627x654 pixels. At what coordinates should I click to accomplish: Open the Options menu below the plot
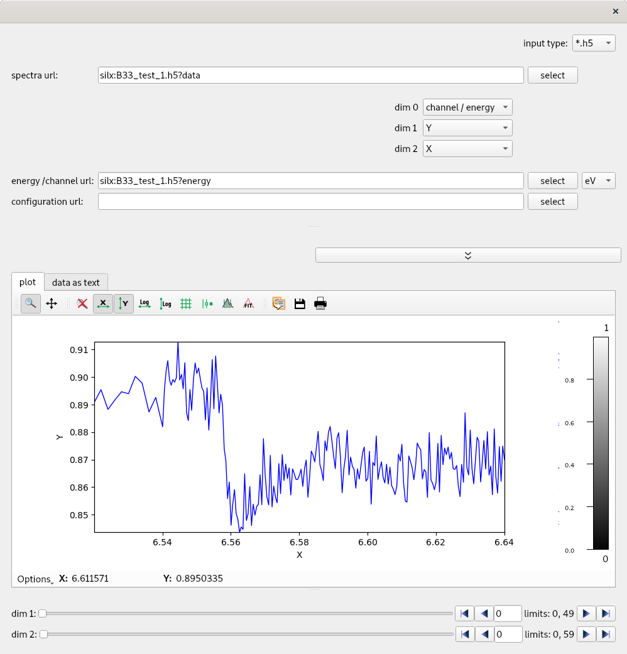pyautogui.click(x=35, y=579)
